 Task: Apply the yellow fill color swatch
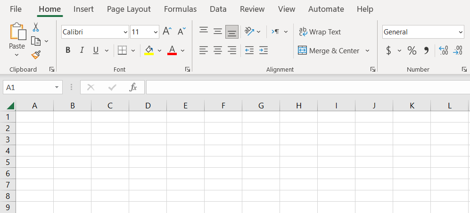149,50
